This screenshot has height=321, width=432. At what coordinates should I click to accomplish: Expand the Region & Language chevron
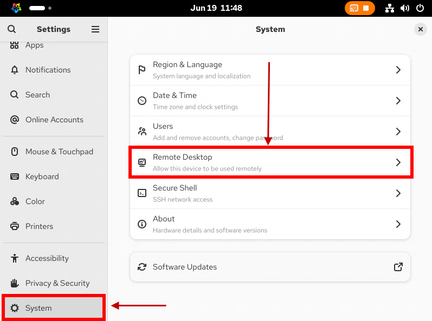pyautogui.click(x=398, y=70)
